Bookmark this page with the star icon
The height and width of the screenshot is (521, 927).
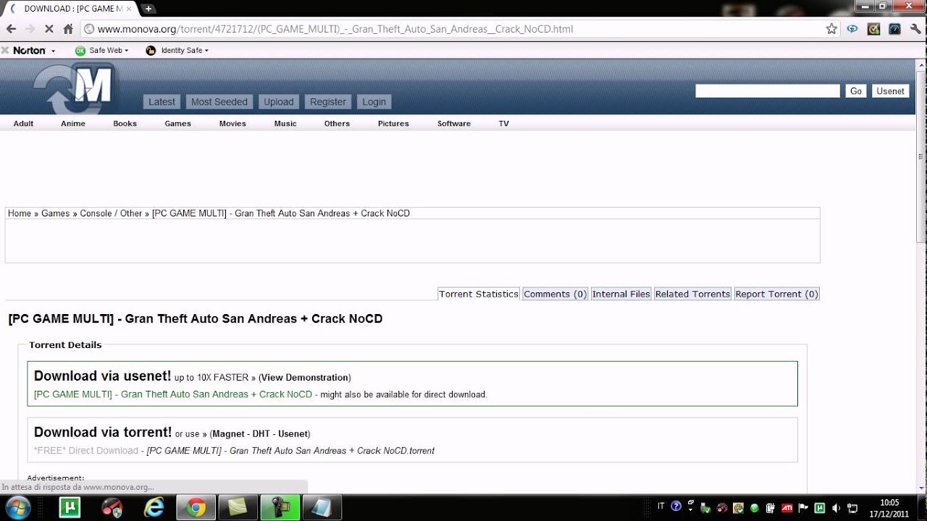tap(831, 29)
